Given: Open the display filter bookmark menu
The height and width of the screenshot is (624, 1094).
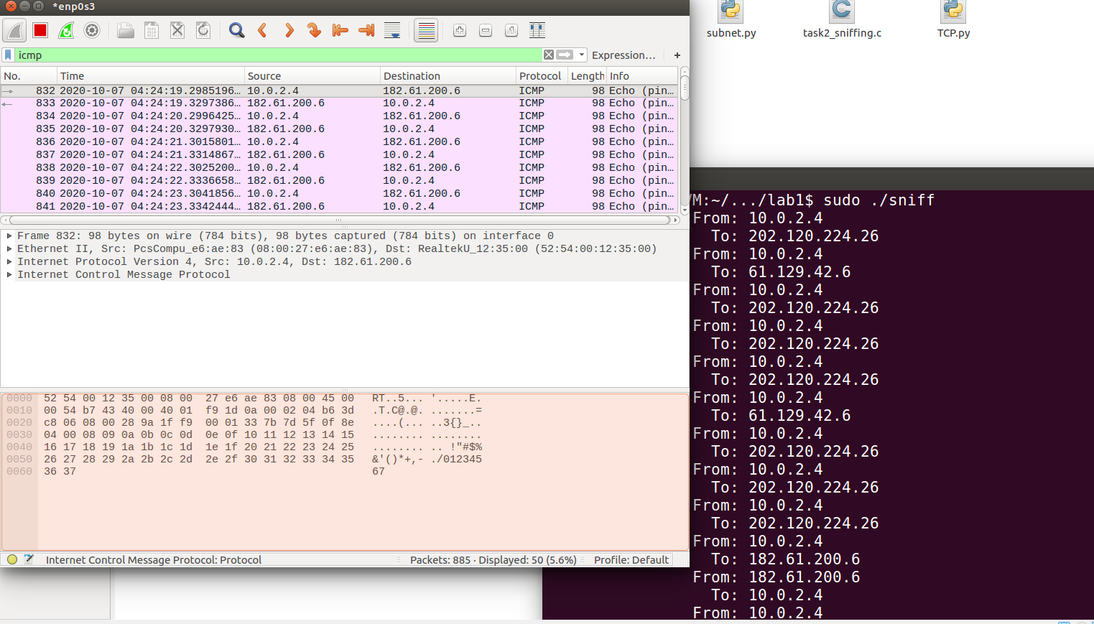Looking at the screenshot, I should pos(8,55).
